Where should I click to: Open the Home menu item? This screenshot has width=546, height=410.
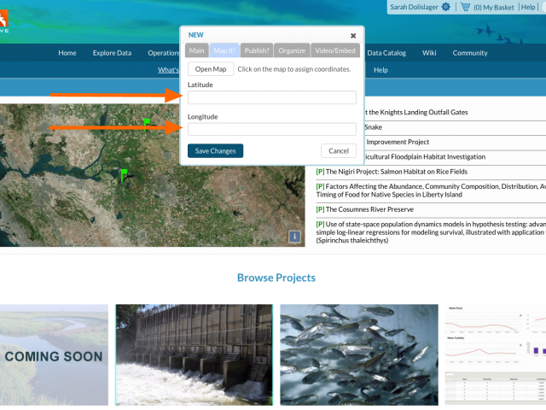click(x=67, y=53)
